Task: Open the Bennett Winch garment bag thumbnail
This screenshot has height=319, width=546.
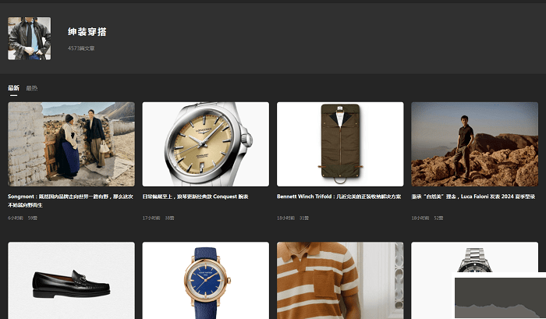Action: (340, 144)
